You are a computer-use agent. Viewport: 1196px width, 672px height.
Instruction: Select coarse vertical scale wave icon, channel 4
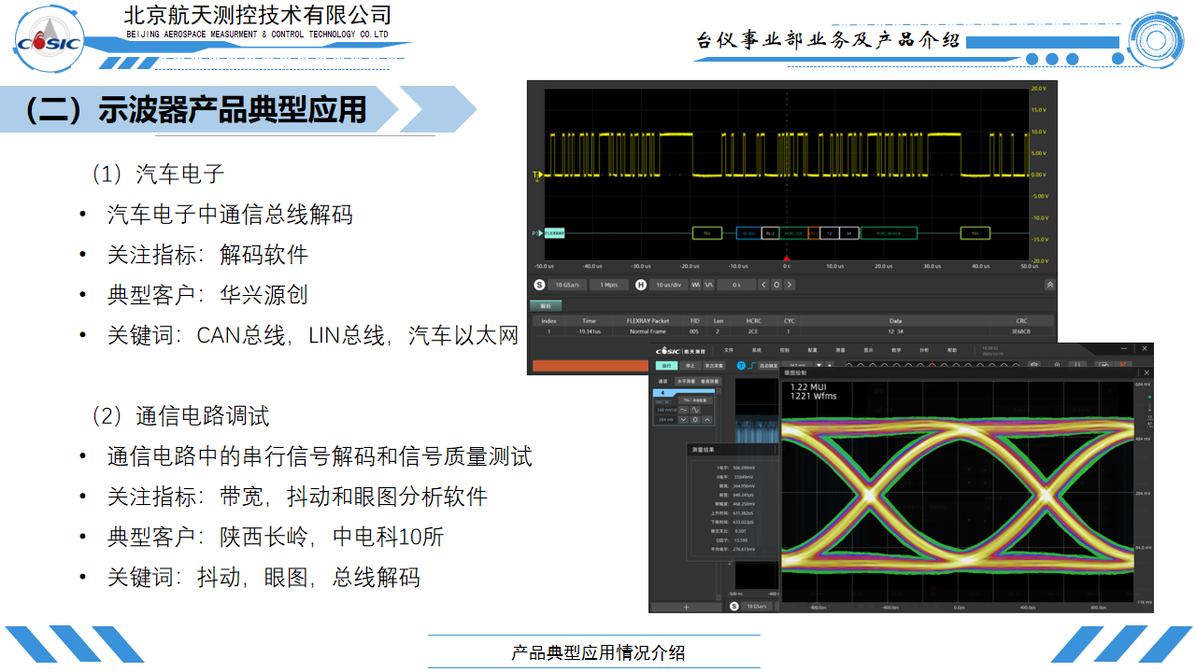(683, 410)
